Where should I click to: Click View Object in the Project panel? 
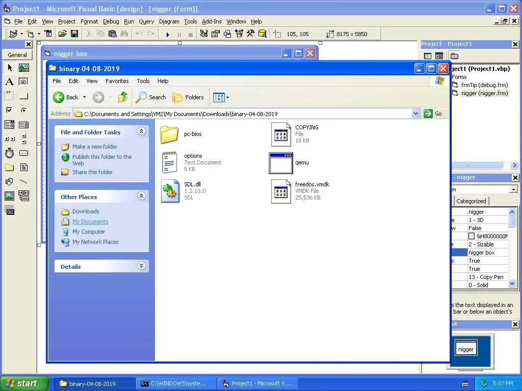point(439,56)
